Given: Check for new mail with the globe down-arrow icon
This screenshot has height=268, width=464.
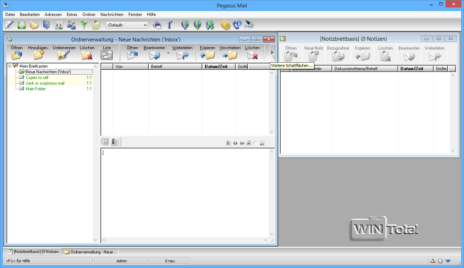Looking at the screenshot, I should point(198,25).
